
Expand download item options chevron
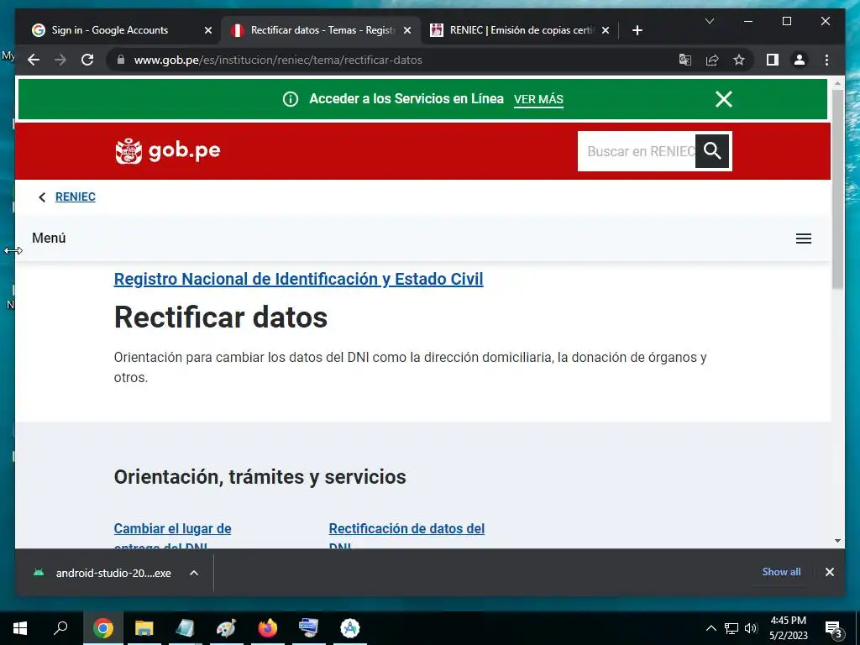[x=194, y=573]
